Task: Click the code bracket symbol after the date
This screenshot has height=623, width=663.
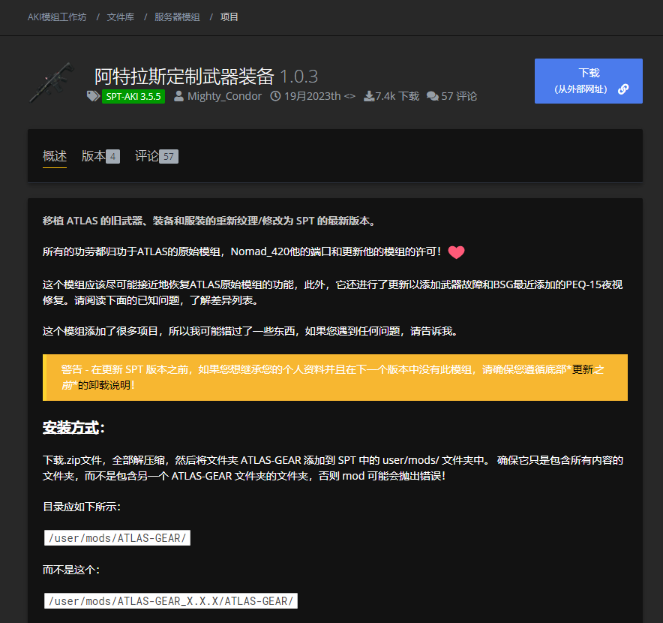Action: (349, 96)
